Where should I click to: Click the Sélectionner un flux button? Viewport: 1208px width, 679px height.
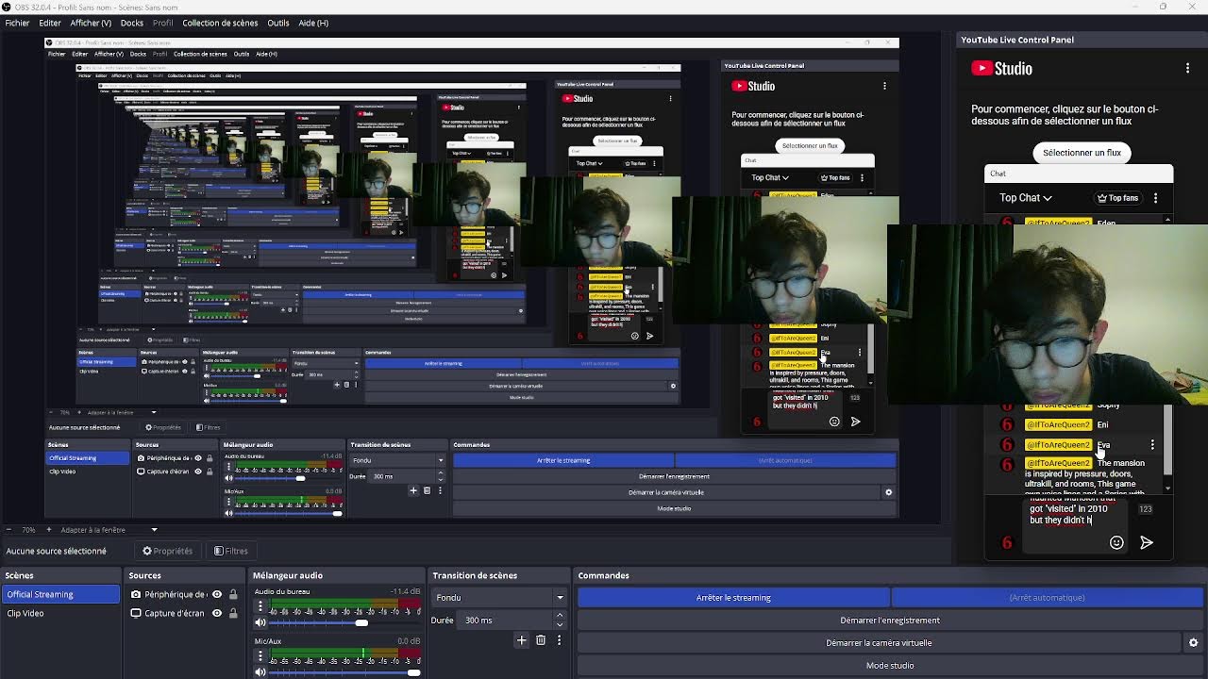click(1082, 153)
